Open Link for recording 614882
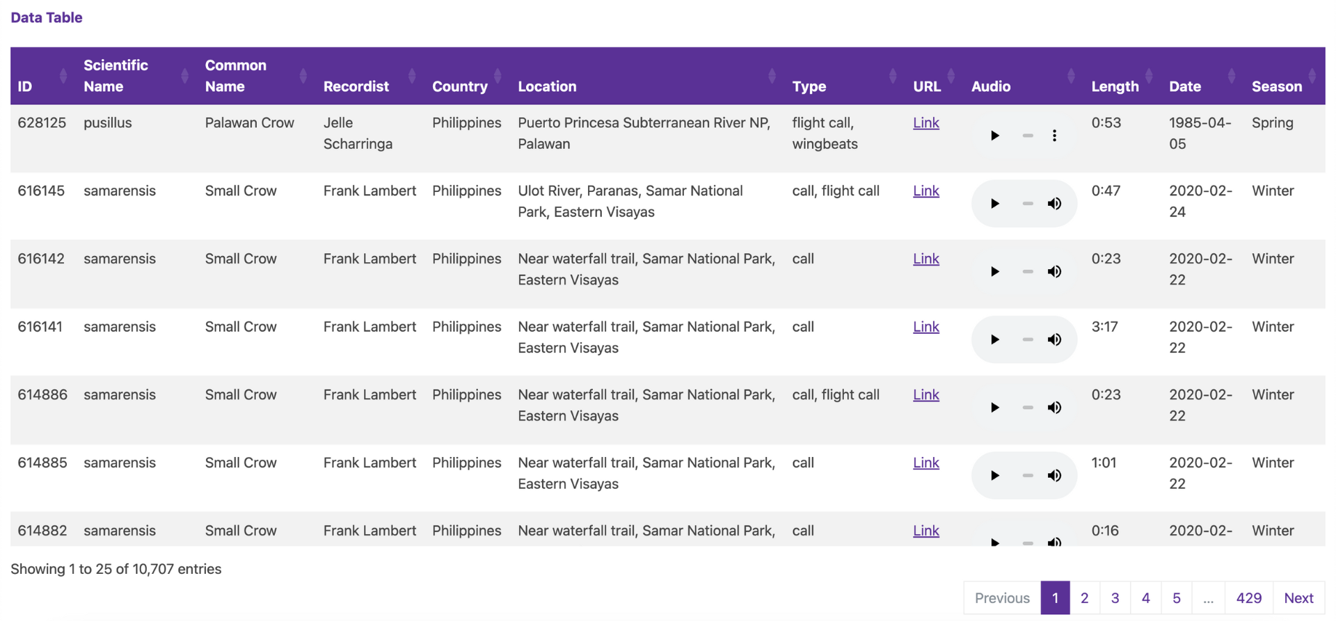This screenshot has height=626, width=1336. (926, 531)
